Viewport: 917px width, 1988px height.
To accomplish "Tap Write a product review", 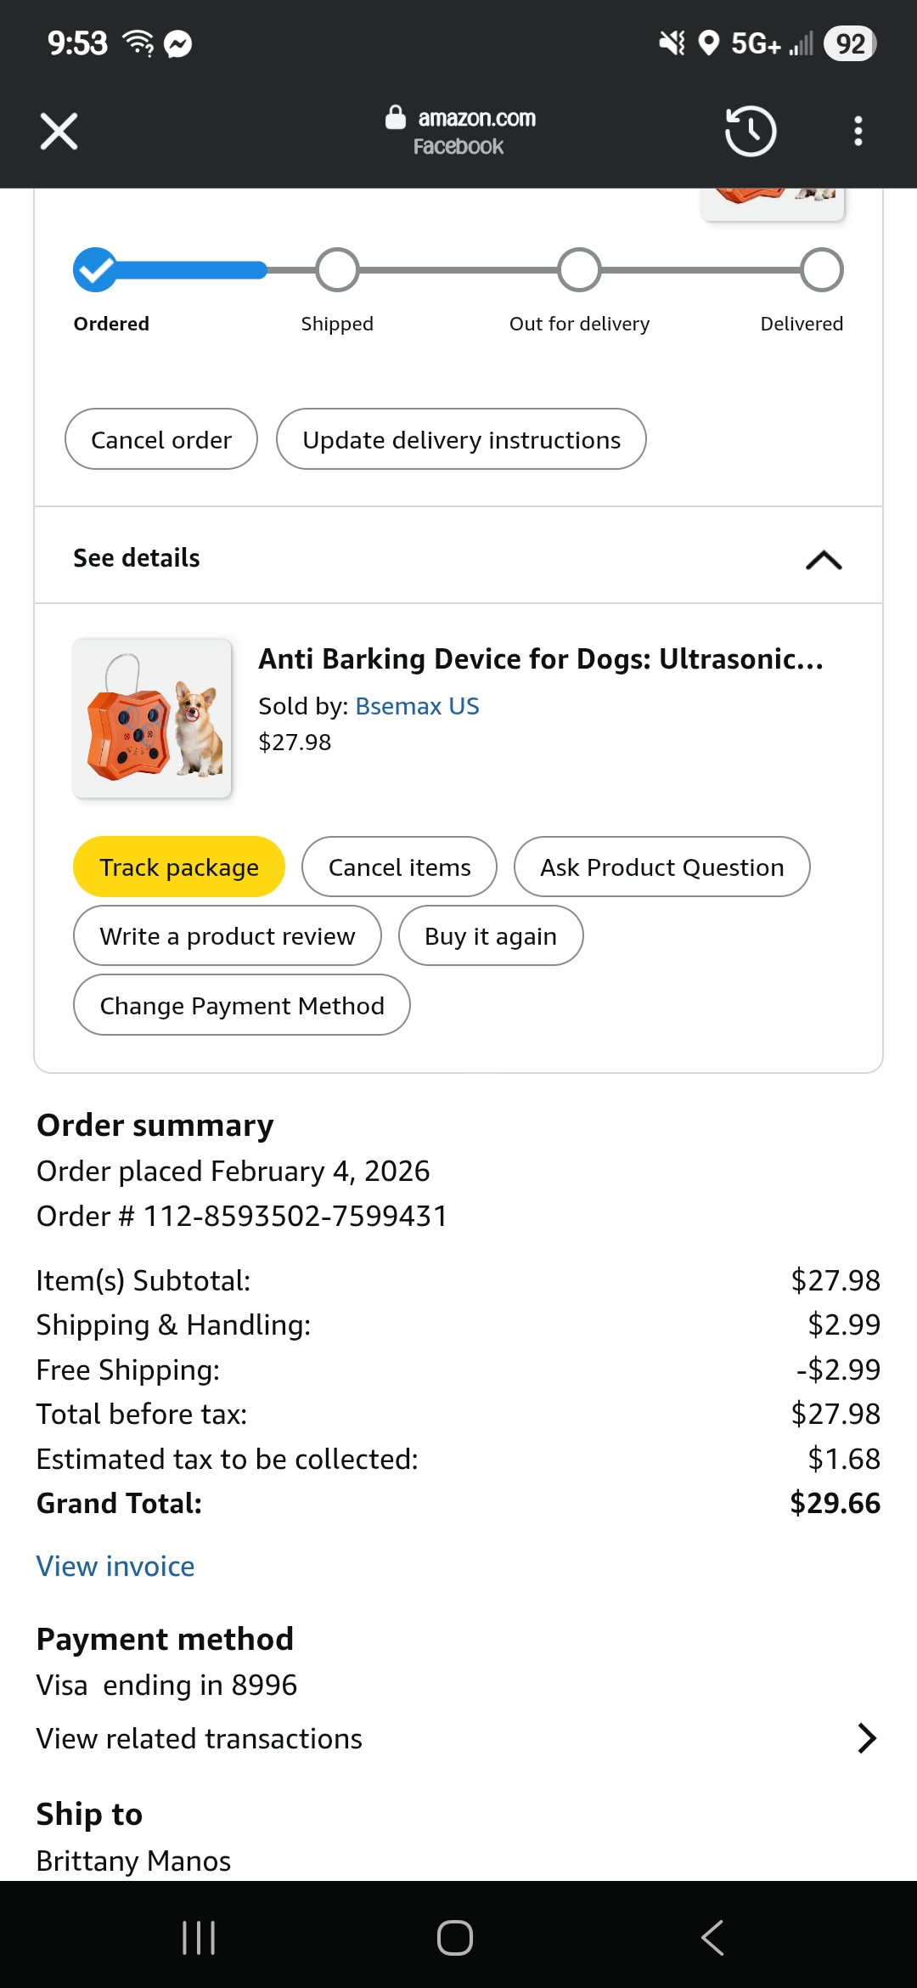I will [x=228, y=935].
